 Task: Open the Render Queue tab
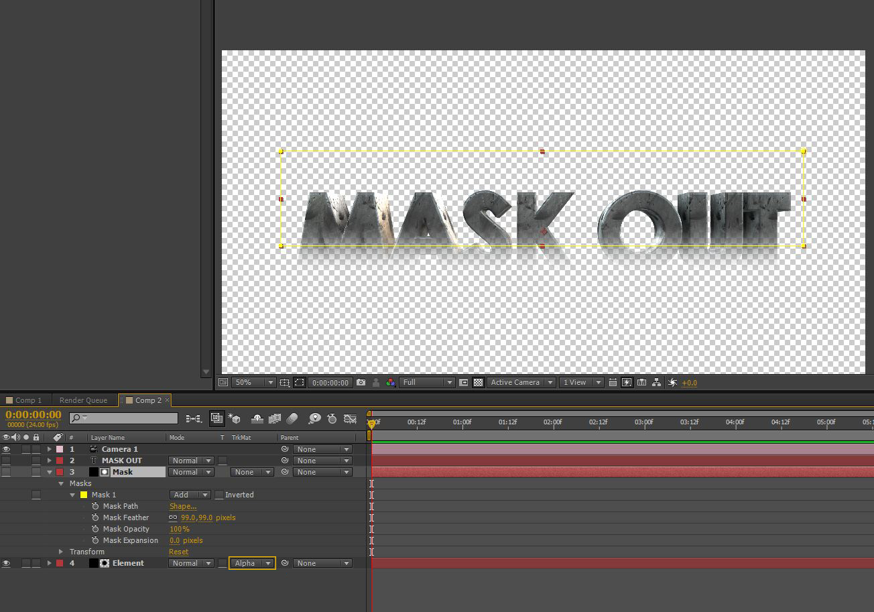[83, 400]
